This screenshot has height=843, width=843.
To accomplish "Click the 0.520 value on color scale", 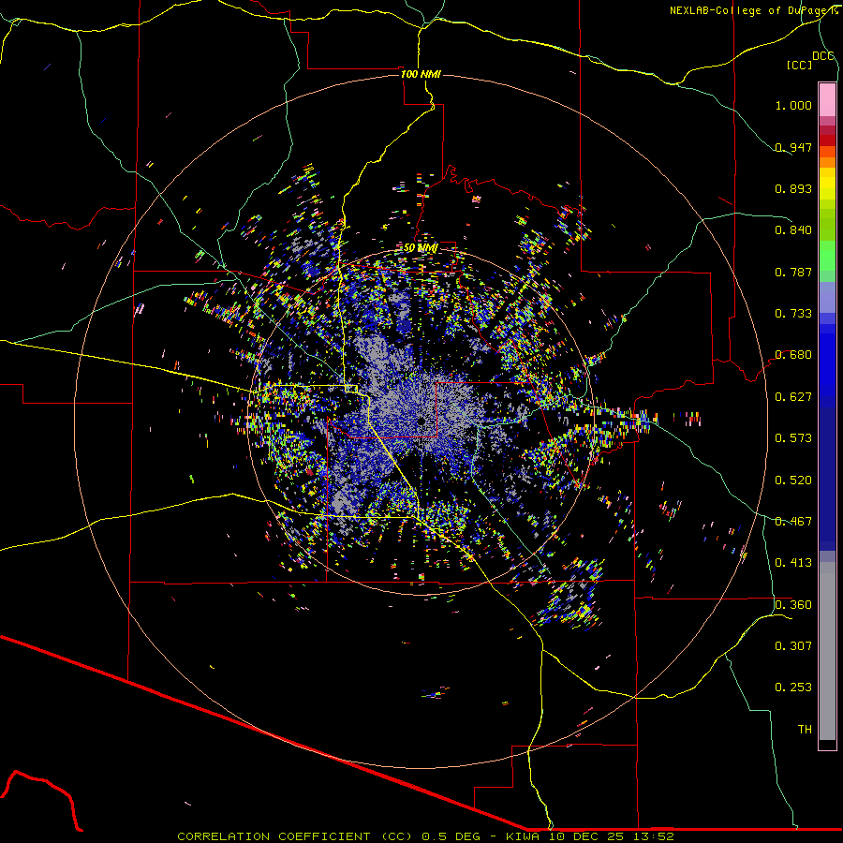I will (793, 481).
